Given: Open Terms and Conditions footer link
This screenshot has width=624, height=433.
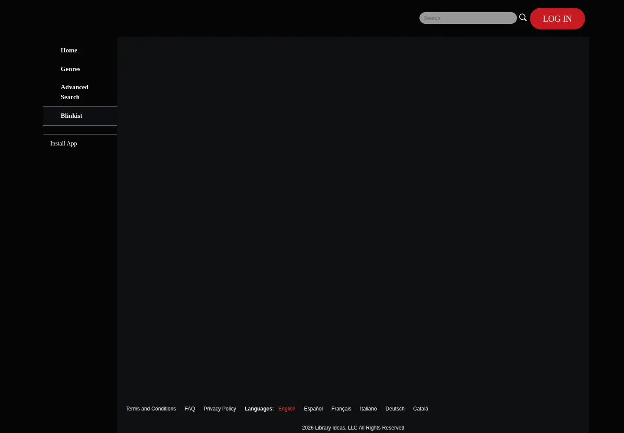Looking at the screenshot, I should [151, 409].
